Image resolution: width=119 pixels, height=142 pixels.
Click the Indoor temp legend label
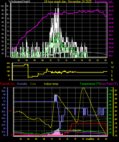[x=51, y=84]
